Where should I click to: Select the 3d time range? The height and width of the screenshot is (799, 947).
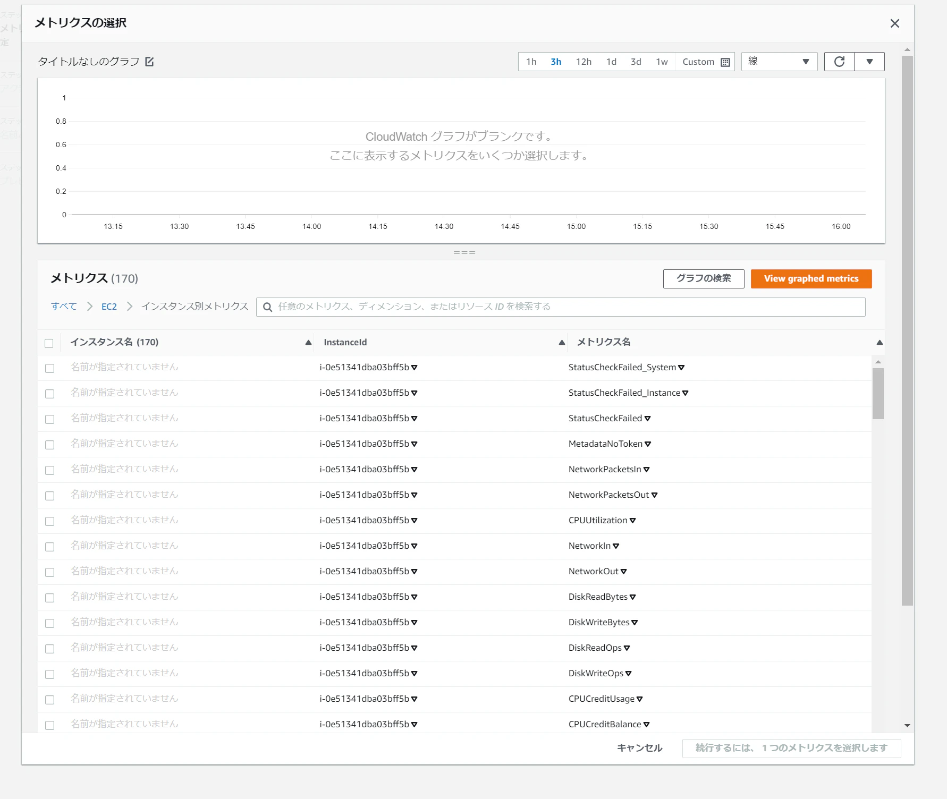click(x=636, y=62)
